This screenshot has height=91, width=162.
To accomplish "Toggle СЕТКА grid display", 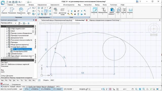I will 27,89.
